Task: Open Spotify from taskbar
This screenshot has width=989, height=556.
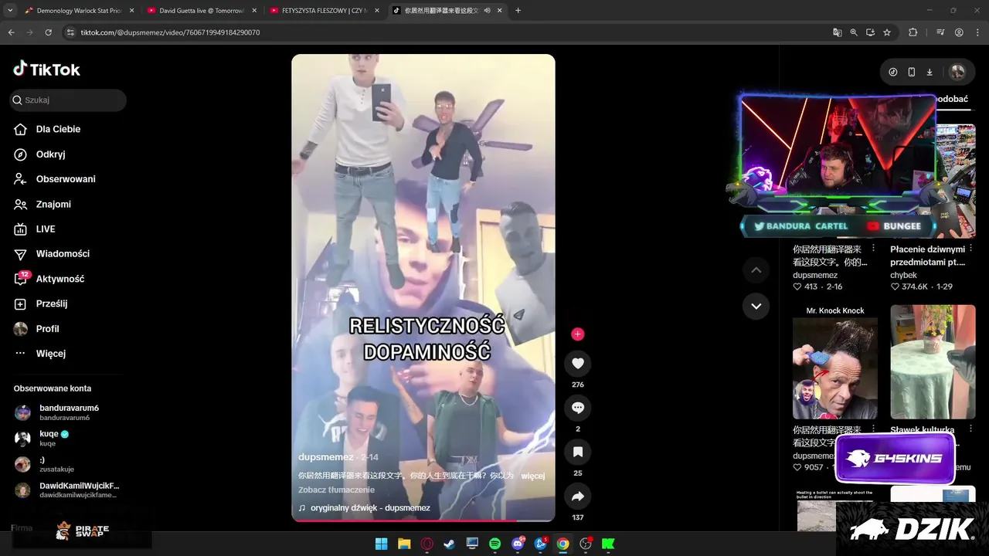Action: click(x=494, y=544)
